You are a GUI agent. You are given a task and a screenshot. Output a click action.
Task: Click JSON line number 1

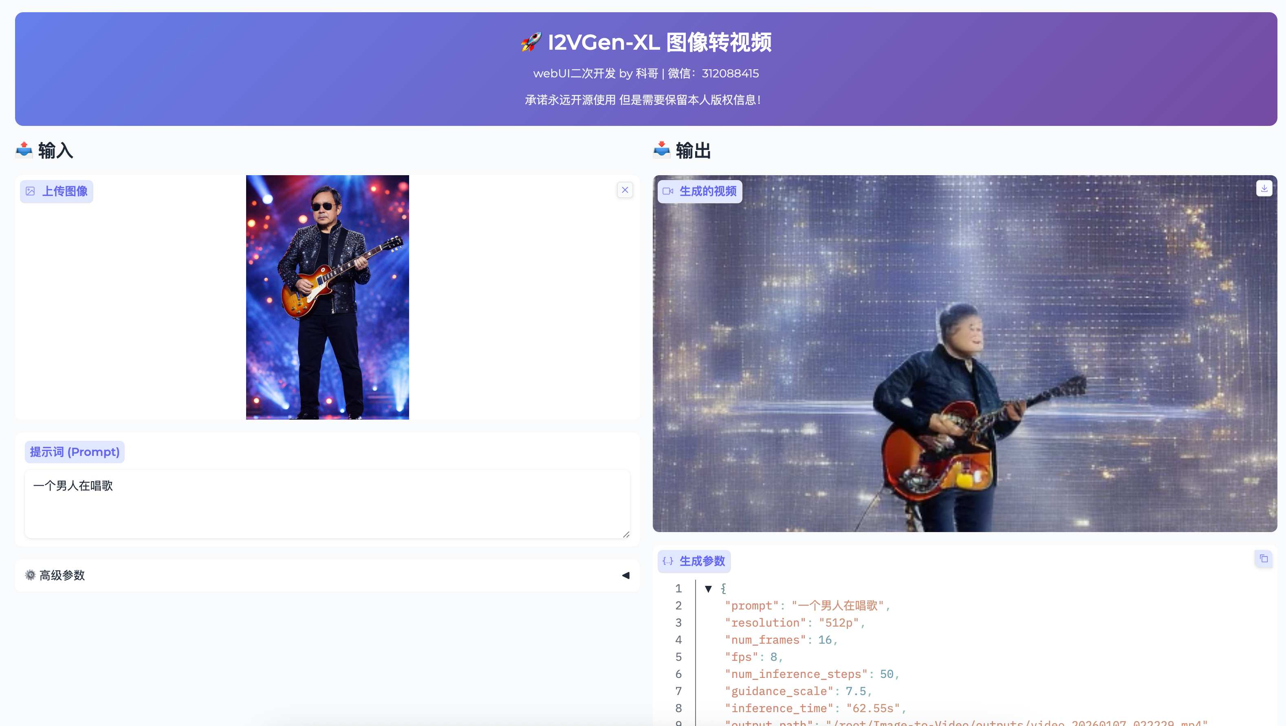pyautogui.click(x=678, y=589)
